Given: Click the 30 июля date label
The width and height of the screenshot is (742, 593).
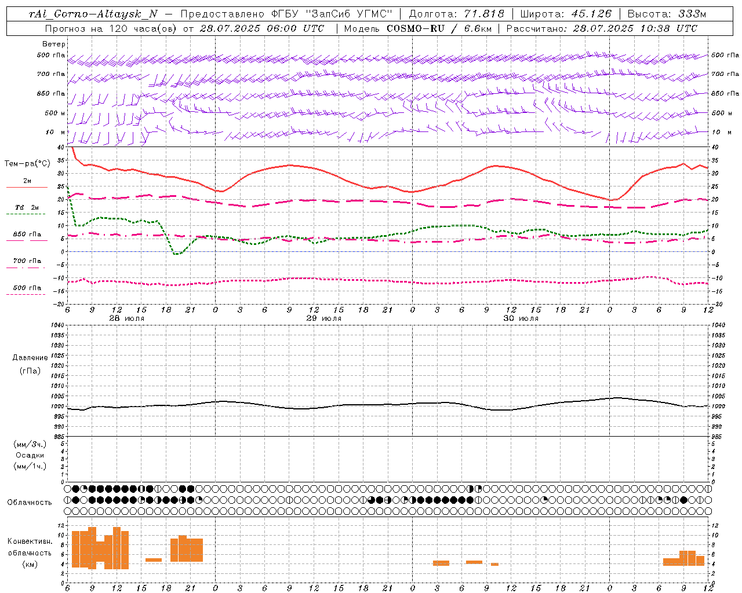Looking at the screenshot, I should pyautogui.click(x=521, y=319).
